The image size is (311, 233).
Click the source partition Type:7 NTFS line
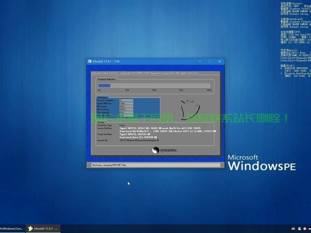click(160, 128)
